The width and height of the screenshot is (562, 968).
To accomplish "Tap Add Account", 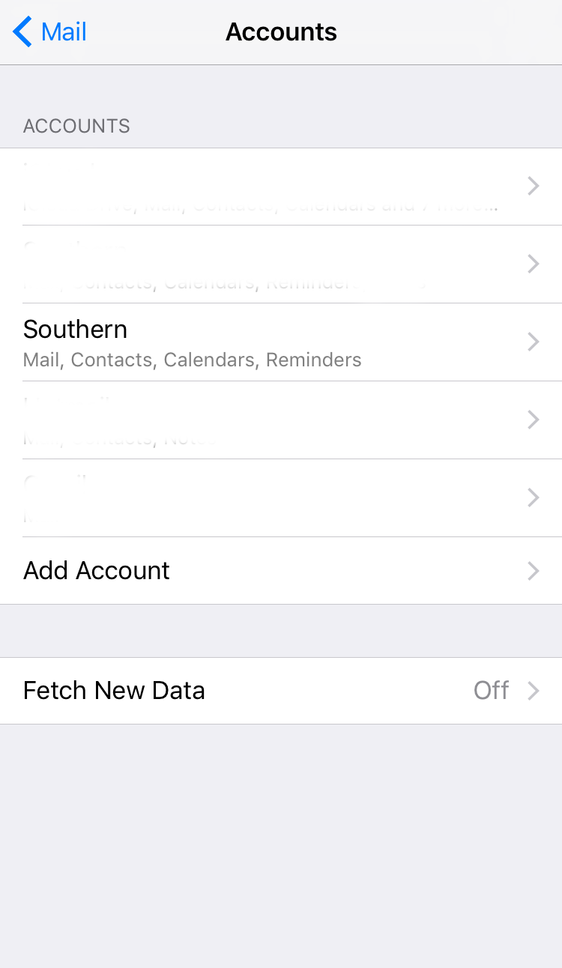I will (97, 571).
